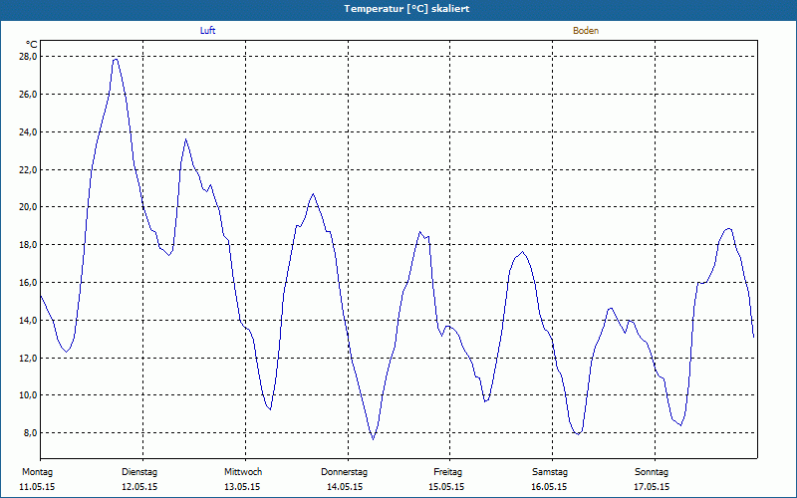Click the date 11.05.15

tap(37, 487)
